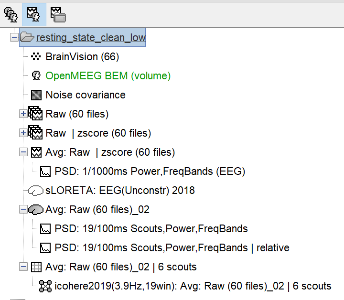Expand the Raw | zscore (60 files) group
Viewport: 344px width, 300px height.
click(x=23, y=133)
